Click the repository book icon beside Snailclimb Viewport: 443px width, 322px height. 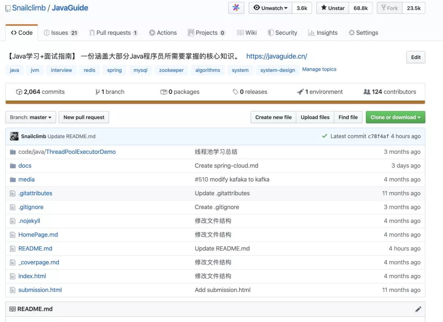coord(8,9)
